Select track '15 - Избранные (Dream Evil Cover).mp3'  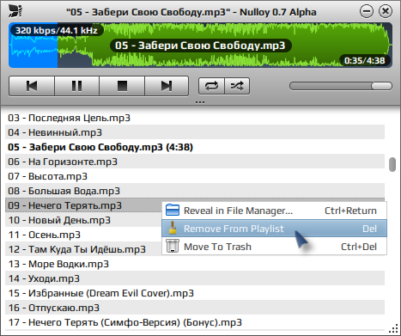click(x=195, y=293)
